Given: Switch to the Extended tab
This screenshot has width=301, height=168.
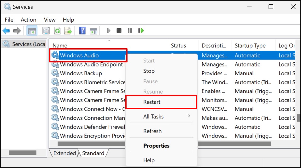Looking at the screenshot, I should tap(65, 153).
